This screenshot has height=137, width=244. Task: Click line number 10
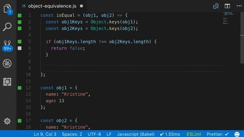28,75
